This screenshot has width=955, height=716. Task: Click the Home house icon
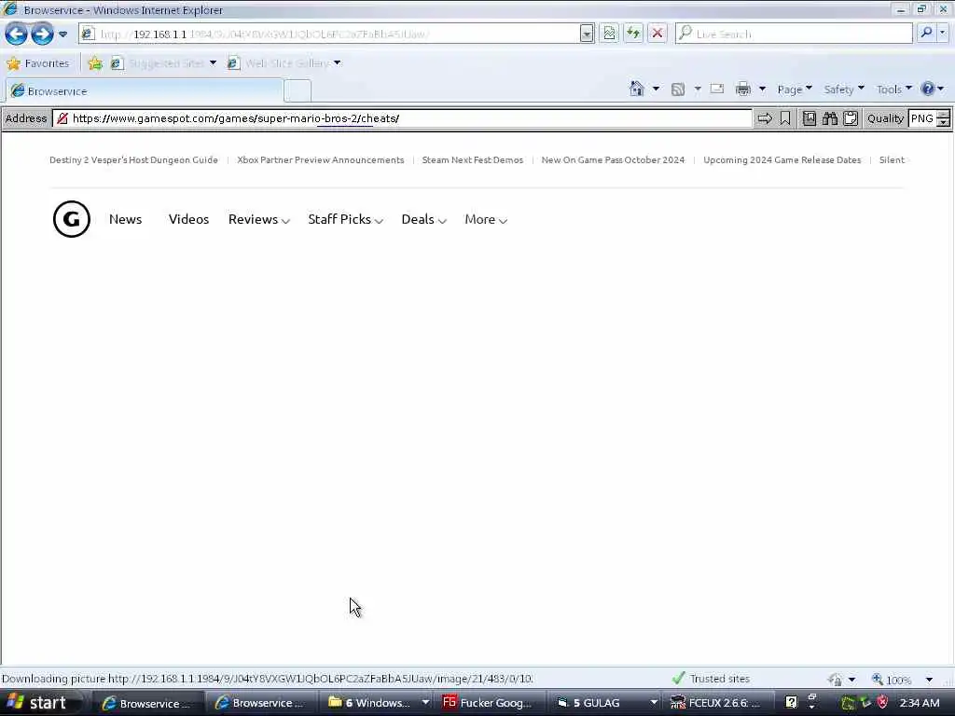[x=636, y=89]
